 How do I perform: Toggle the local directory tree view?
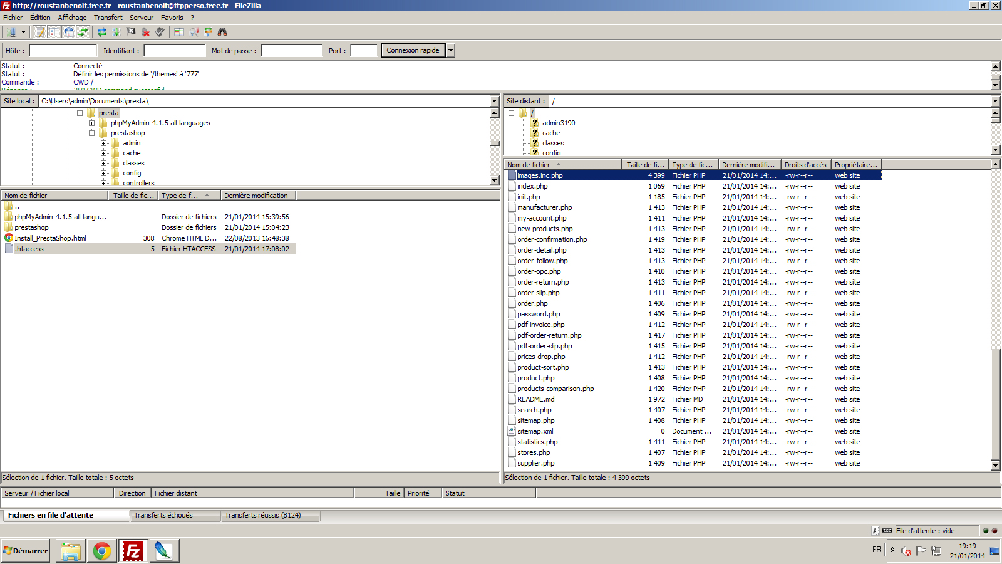pyautogui.click(x=54, y=32)
